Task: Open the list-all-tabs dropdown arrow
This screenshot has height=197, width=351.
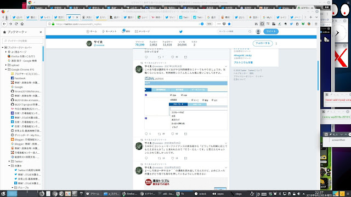Action: pos(316,17)
